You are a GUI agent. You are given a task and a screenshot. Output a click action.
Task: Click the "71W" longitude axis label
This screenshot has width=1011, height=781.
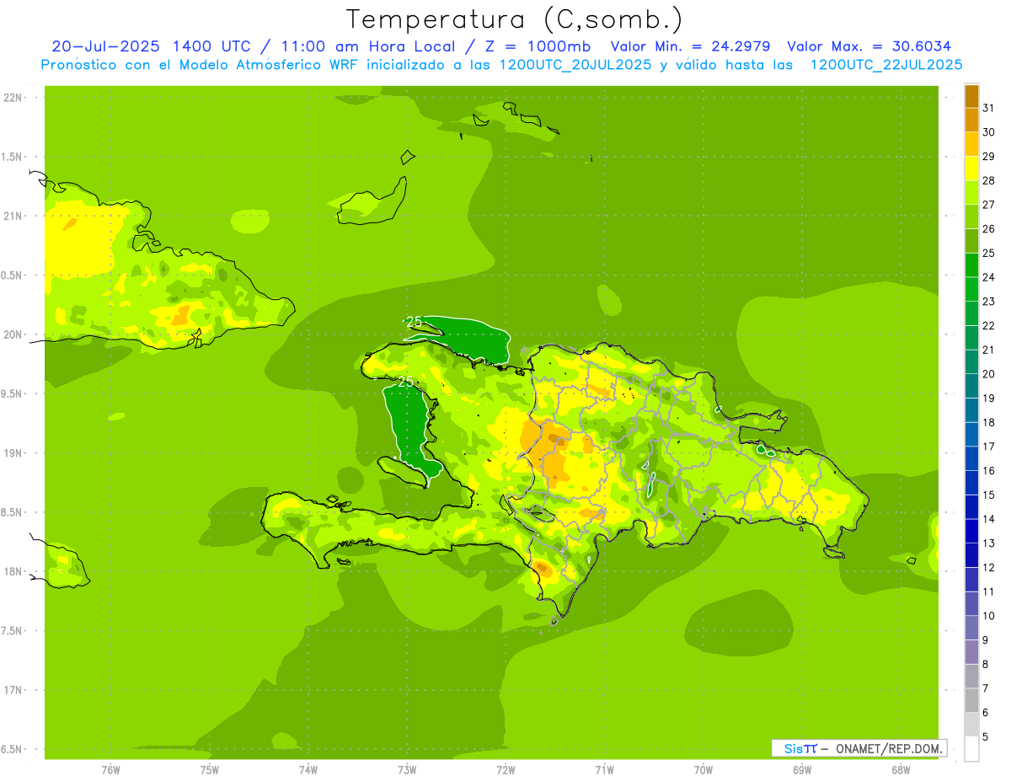tap(604, 770)
